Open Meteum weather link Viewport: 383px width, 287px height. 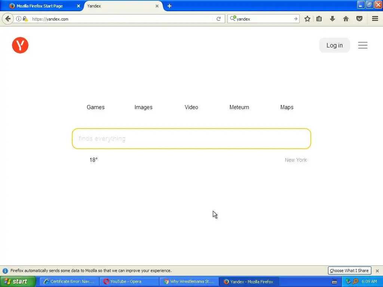pos(239,107)
